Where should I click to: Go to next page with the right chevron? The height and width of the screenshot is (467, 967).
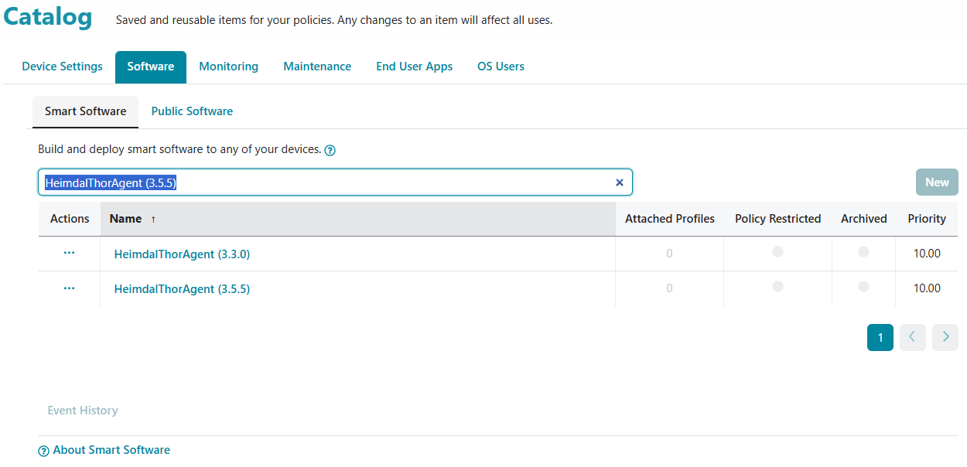click(x=945, y=337)
